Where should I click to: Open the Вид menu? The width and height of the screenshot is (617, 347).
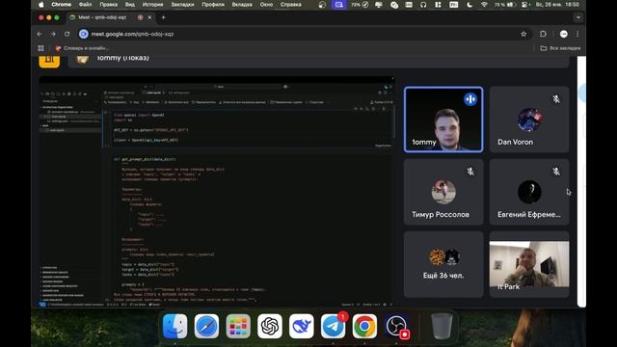click(130, 5)
